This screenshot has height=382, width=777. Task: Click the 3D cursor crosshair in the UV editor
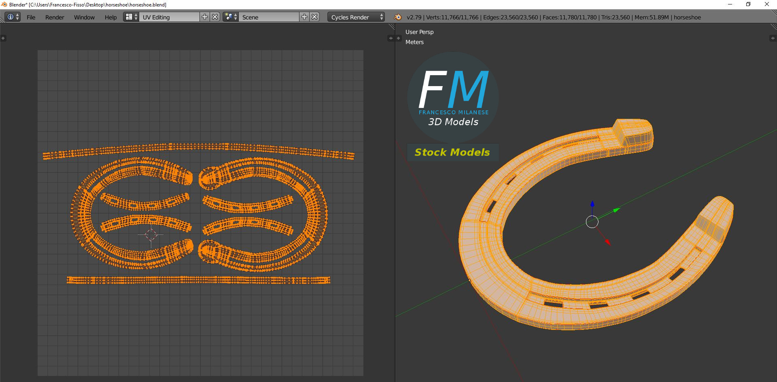pyautogui.click(x=151, y=235)
